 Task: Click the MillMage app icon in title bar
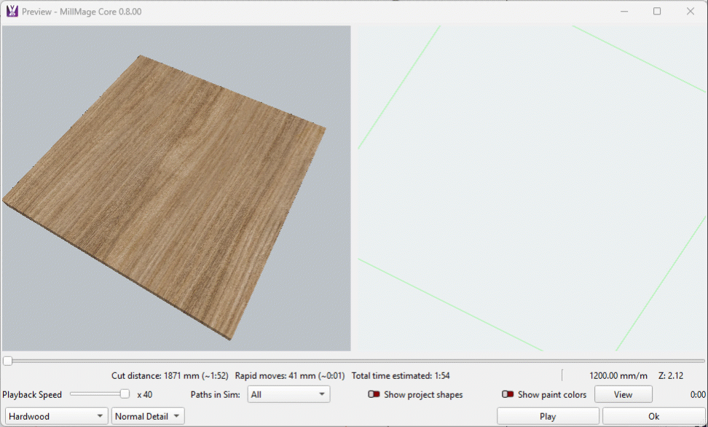(12, 12)
